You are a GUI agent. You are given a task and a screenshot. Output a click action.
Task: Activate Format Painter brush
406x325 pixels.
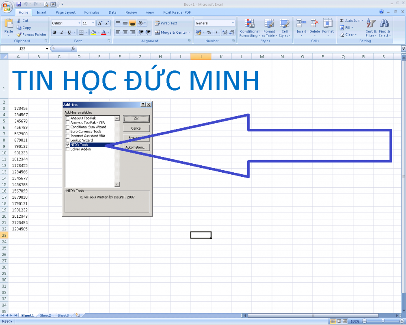pos(19,35)
